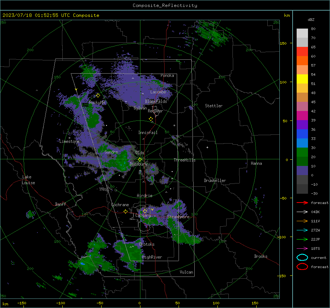Click the Limestone label
The image size is (330, 308).
[x=69, y=141]
